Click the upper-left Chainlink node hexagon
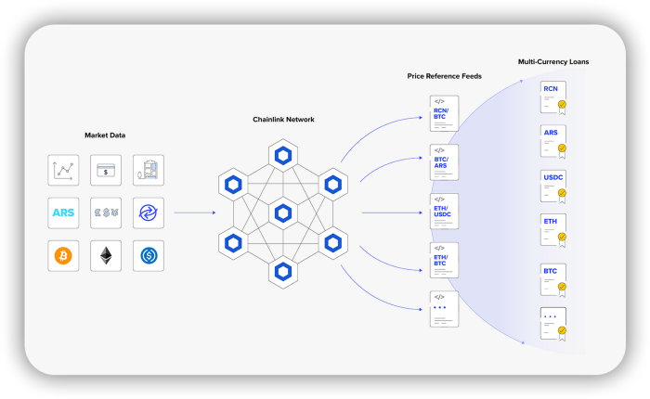The height and width of the screenshot is (399, 650). [x=233, y=185]
